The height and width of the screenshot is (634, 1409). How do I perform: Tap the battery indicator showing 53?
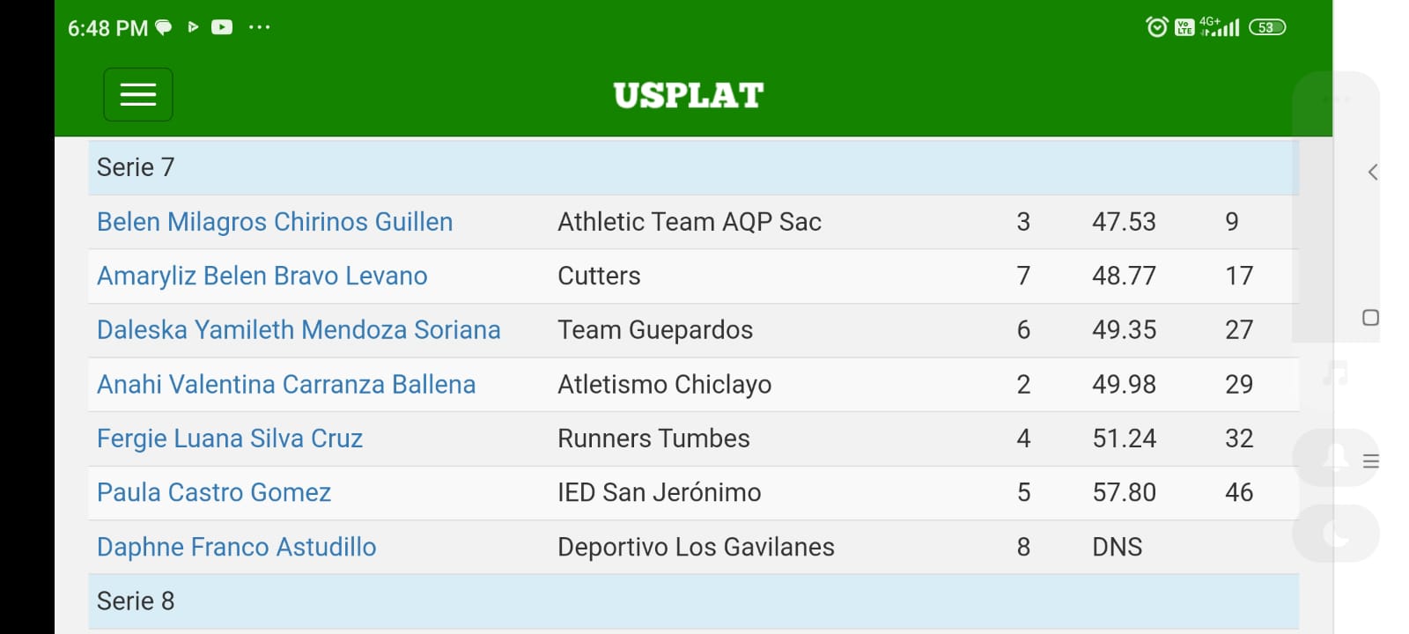pos(1267,27)
